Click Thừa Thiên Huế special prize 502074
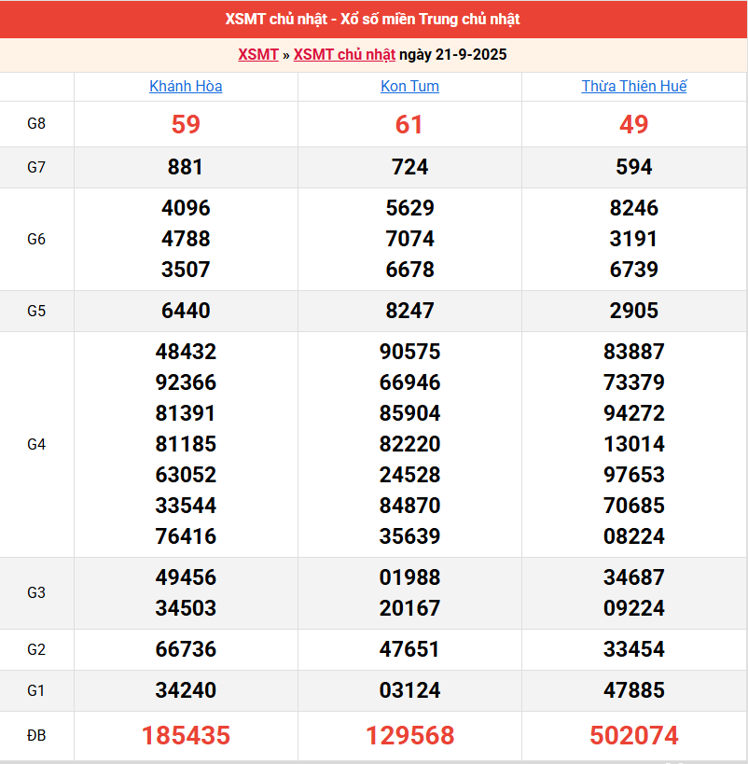 click(x=633, y=735)
